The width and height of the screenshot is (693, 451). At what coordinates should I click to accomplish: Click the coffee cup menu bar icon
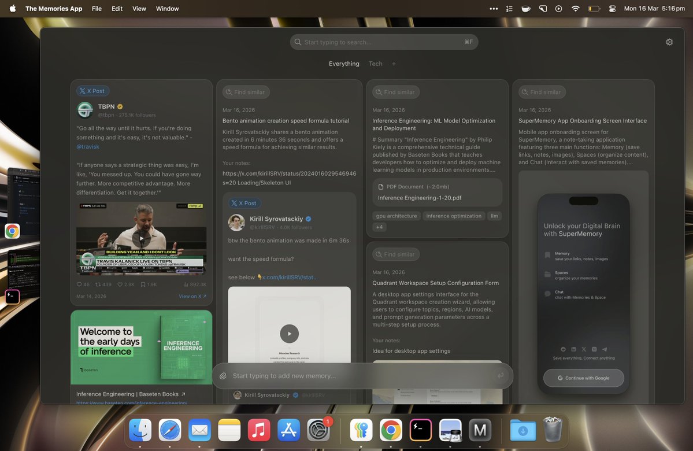click(x=525, y=9)
